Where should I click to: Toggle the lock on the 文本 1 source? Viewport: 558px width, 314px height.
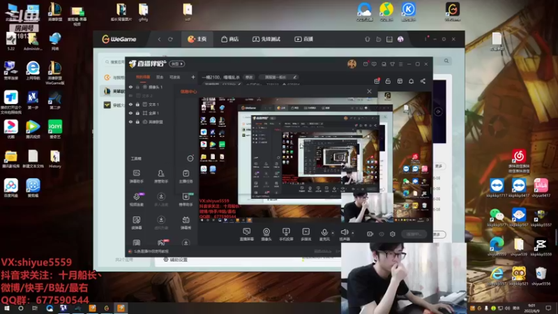[137, 104]
